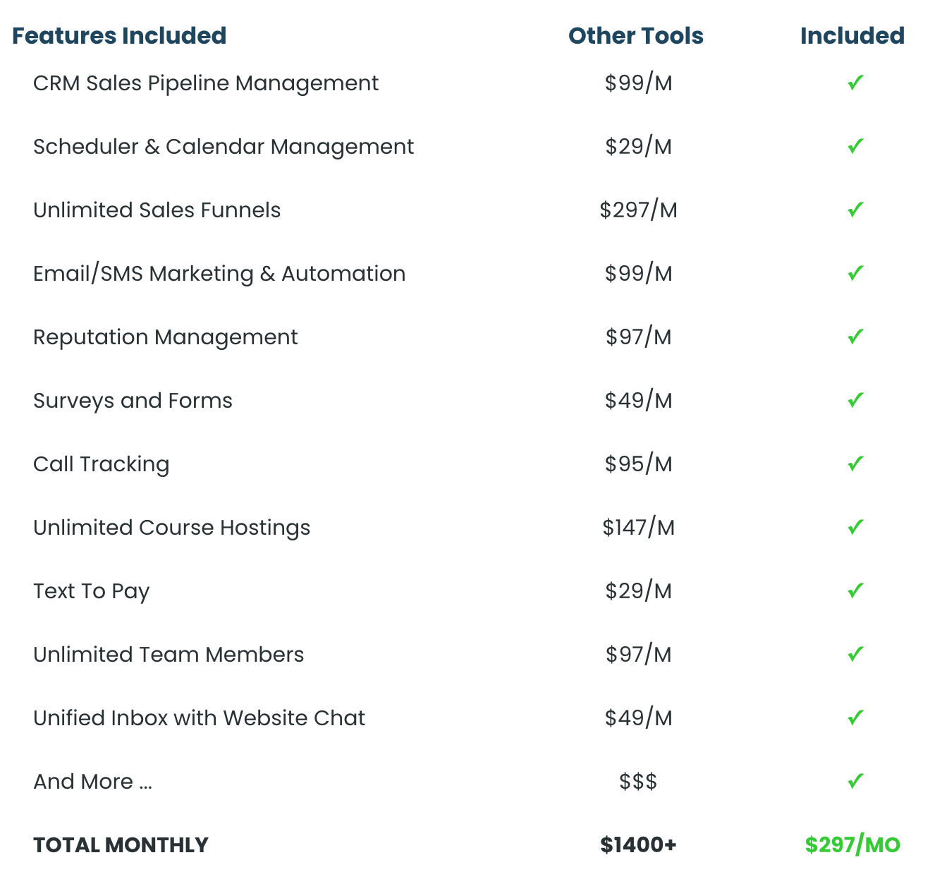Click the Unified Inbox with Website Chat checkmark

coord(855,718)
